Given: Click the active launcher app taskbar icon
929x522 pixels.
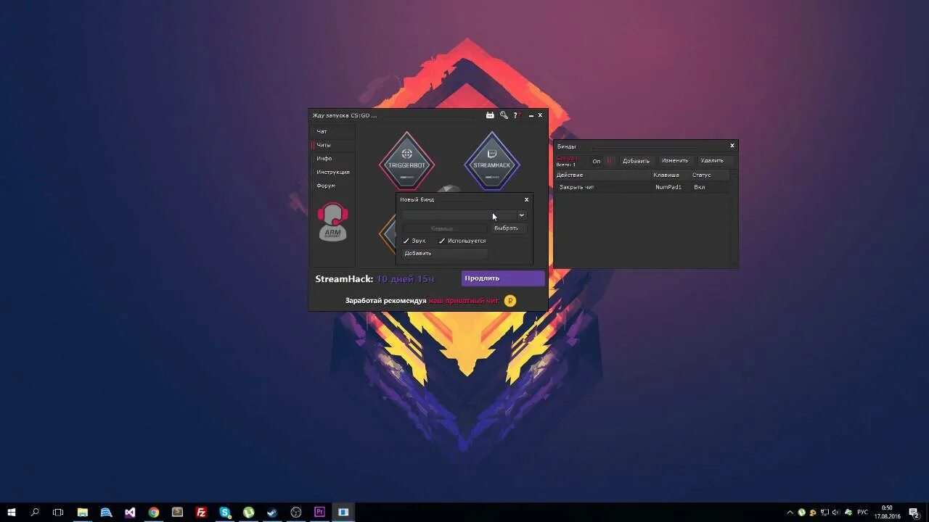Looking at the screenshot, I should click(343, 512).
